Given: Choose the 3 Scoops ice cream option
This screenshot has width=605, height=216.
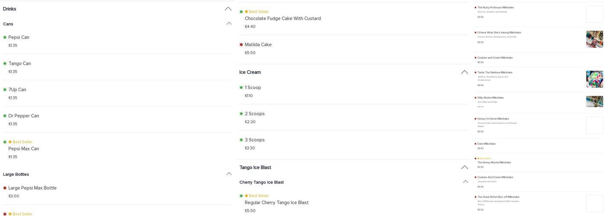Looking at the screenshot, I should click(255, 140).
